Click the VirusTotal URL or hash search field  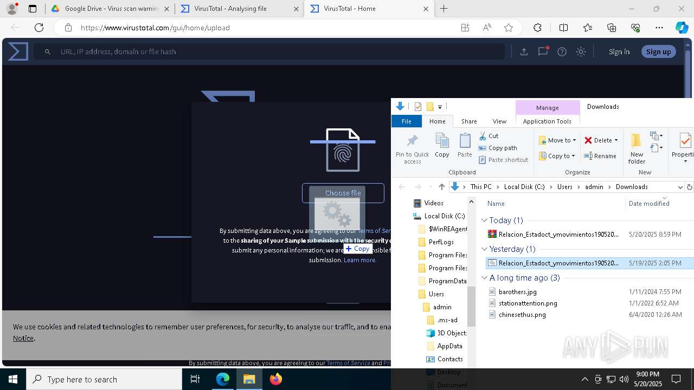tap(269, 51)
